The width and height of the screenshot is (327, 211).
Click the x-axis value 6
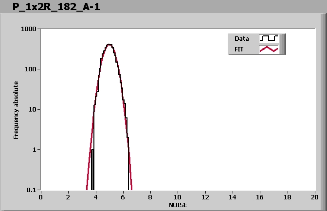tap(123, 197)
